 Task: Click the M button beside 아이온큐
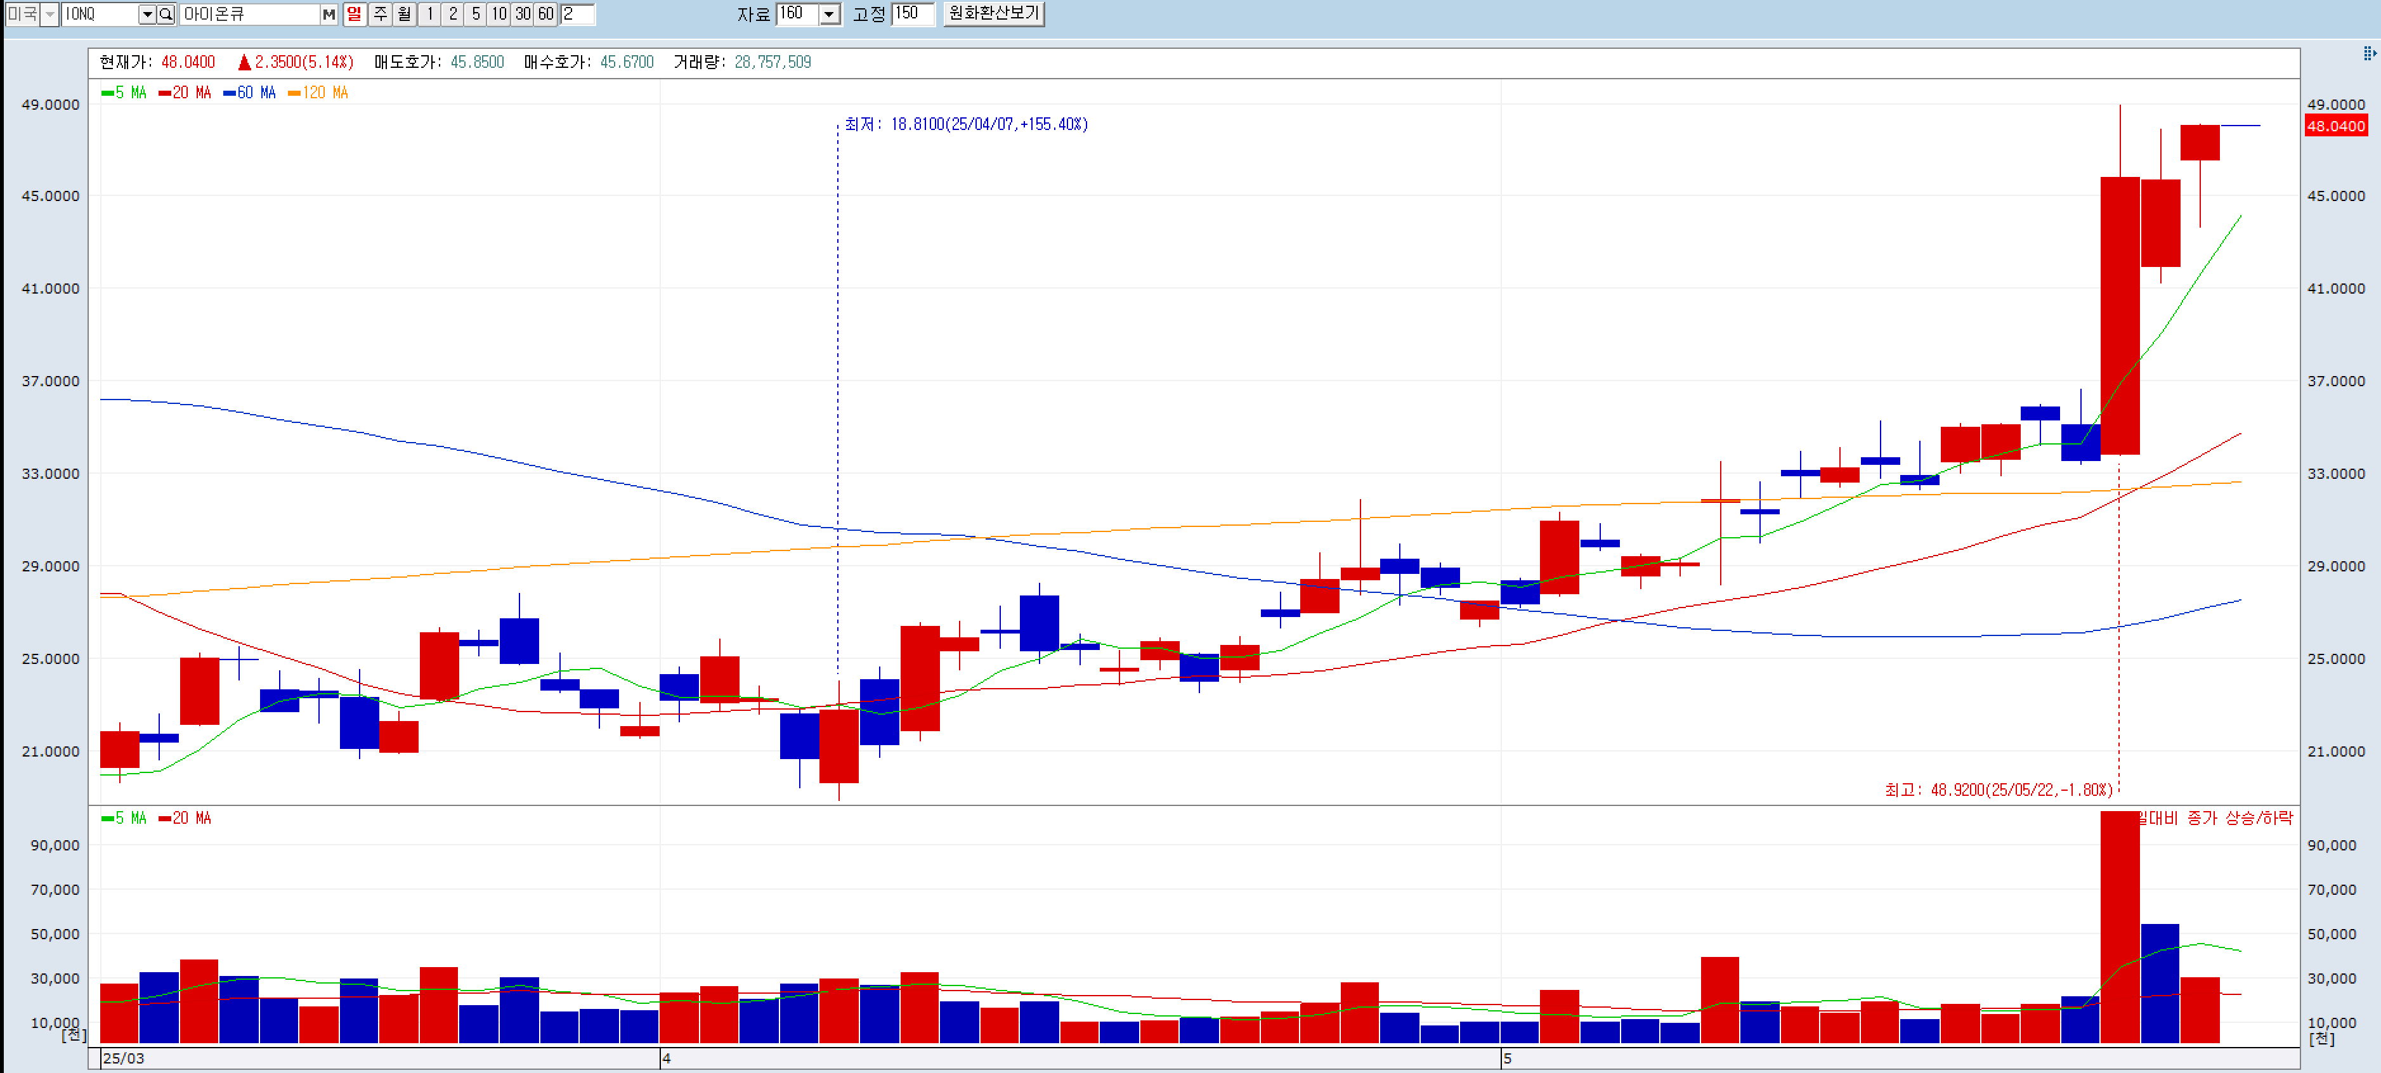[328, 14]
